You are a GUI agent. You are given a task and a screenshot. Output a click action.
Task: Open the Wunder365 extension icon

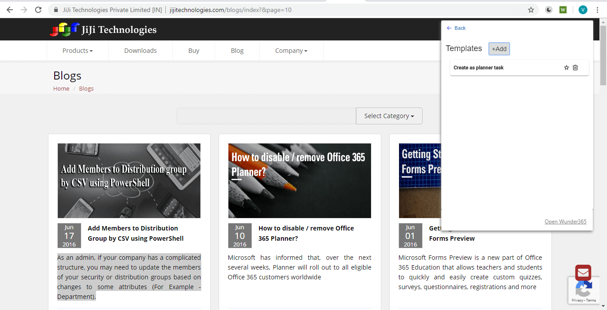tap(563, 10)
